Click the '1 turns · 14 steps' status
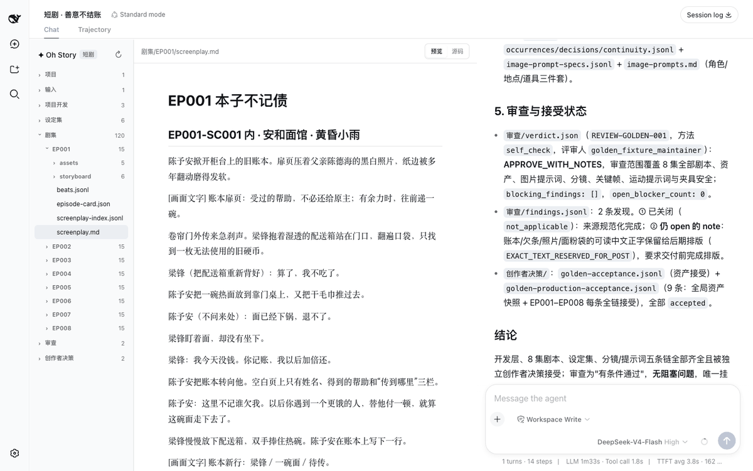Viewport: 753px width, 471px height. pos(527,461)
